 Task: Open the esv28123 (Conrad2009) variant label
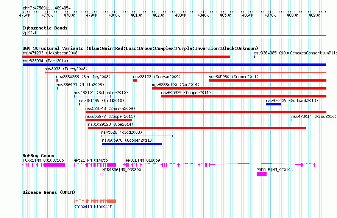tap(157, 77)
